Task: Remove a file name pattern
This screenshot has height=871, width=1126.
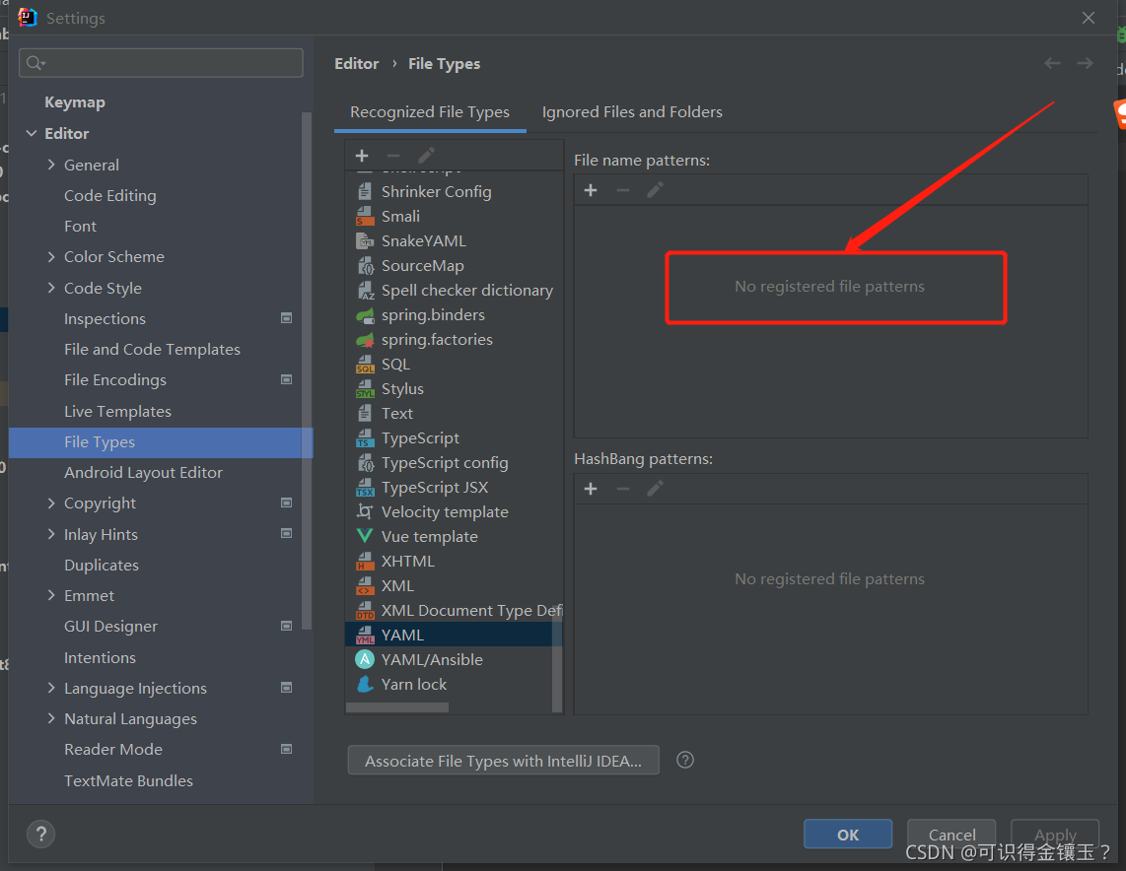Action: click(x=622, y=190)
